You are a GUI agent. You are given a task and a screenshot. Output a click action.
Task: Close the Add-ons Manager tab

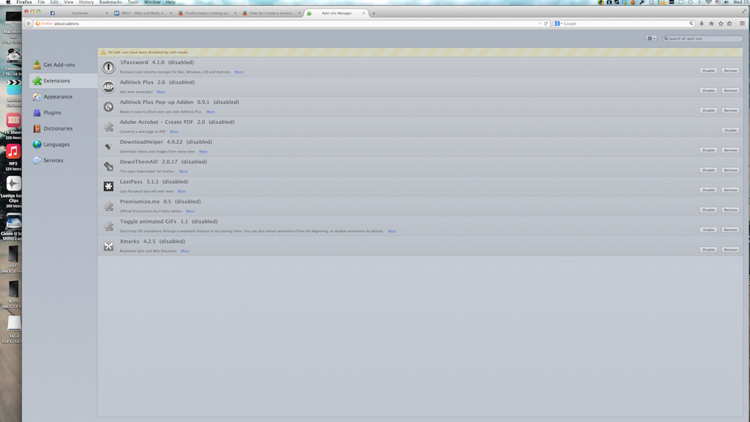click(363, 13)
